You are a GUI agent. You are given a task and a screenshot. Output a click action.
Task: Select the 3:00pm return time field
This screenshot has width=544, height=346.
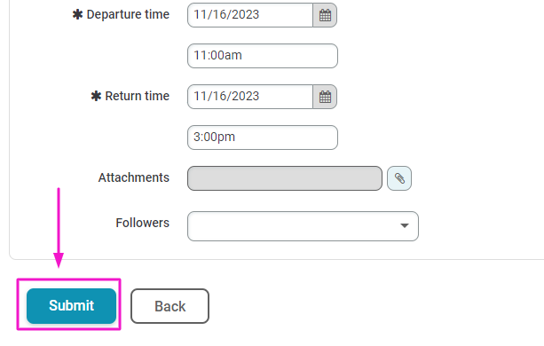click(x=263, y=138)
